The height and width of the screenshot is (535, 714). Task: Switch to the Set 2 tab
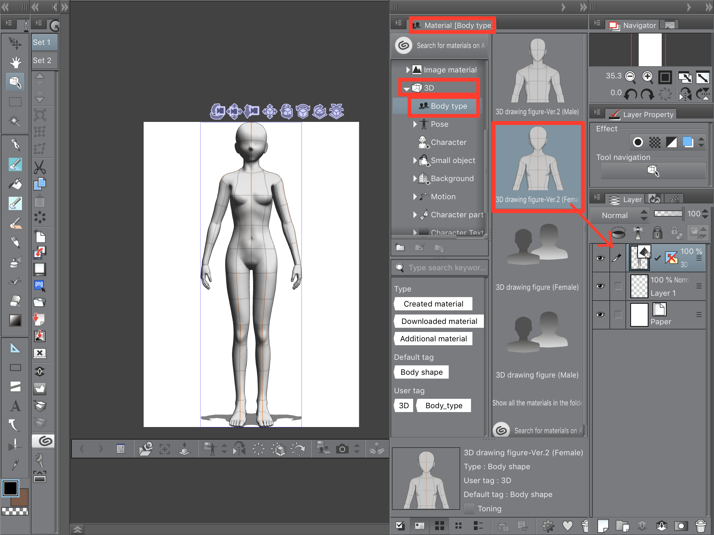click(44, 60)
